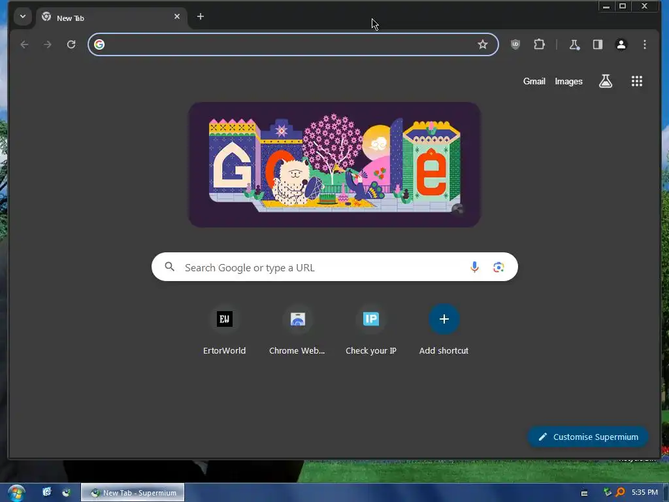
Task: Open the Windows Start menu orb
Action: pyautogui.click(x=16, y=493)
